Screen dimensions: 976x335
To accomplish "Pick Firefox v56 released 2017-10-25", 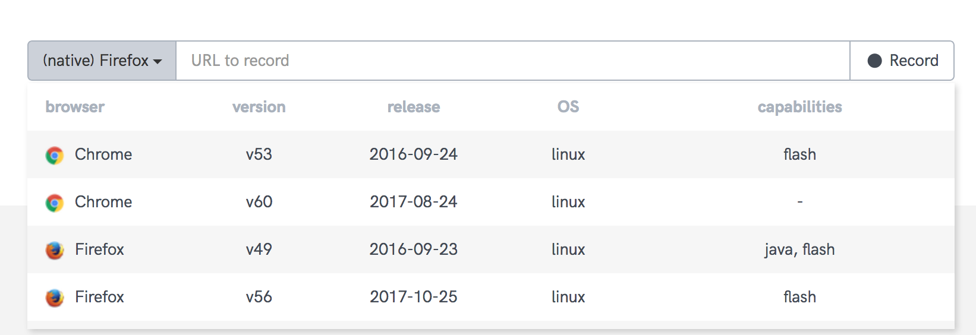I will [x=99, y=297].
